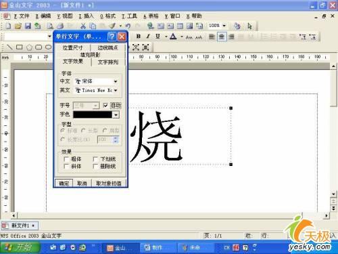Open the 编辑 menu

pos(43,16)
